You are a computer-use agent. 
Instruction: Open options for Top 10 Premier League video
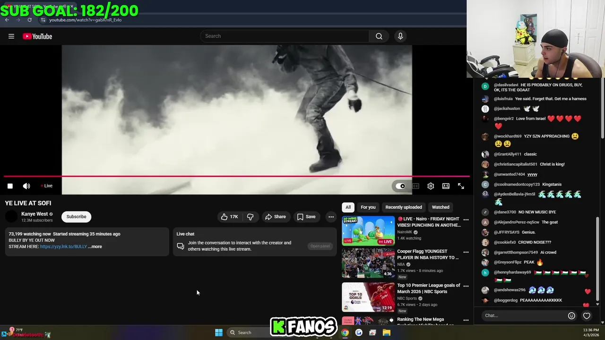coord(466,286)
